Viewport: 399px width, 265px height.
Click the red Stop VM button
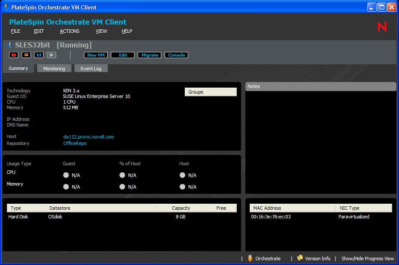click(x=14, y=55)
